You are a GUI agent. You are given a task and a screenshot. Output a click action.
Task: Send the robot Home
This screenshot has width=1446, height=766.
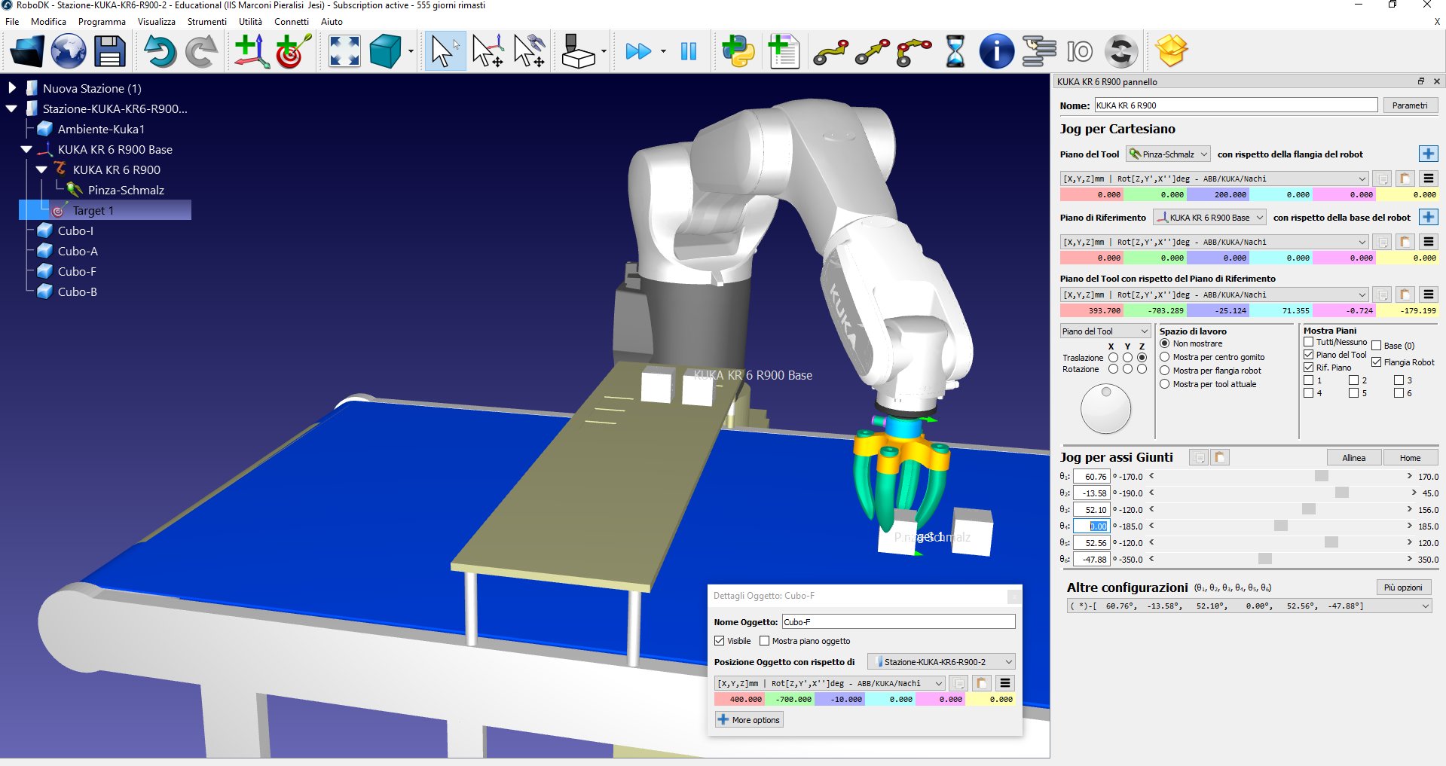[x=1410, y=458]
